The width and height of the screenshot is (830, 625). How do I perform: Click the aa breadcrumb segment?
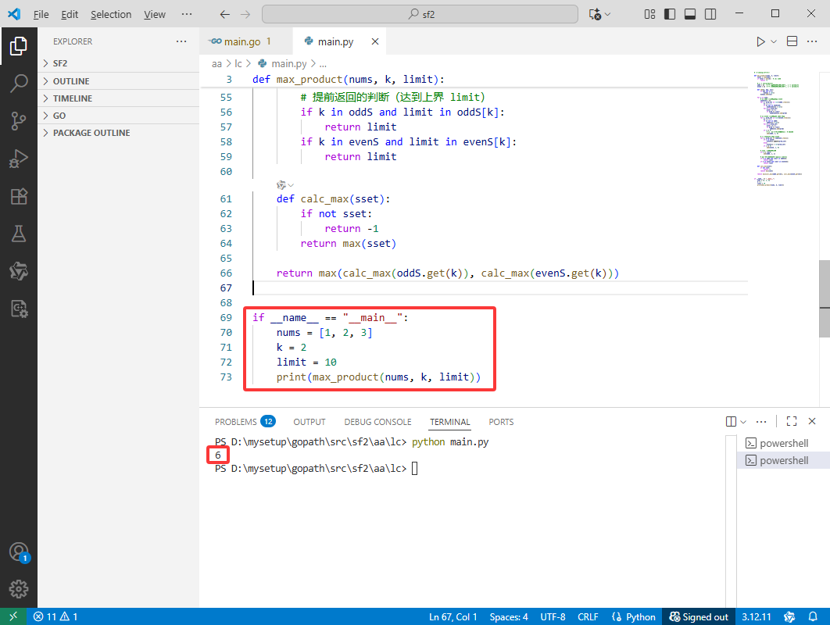tap(216, 63)
